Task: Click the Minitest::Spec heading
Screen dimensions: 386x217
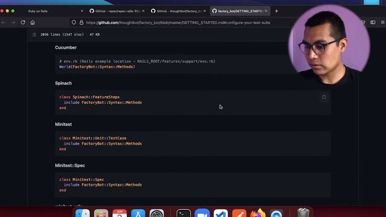Action: coord(70,165)
